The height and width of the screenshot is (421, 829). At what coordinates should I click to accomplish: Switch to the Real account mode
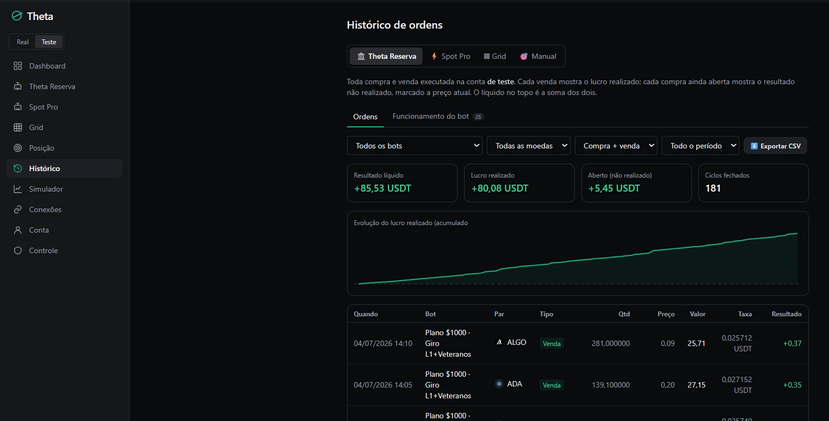23,42
